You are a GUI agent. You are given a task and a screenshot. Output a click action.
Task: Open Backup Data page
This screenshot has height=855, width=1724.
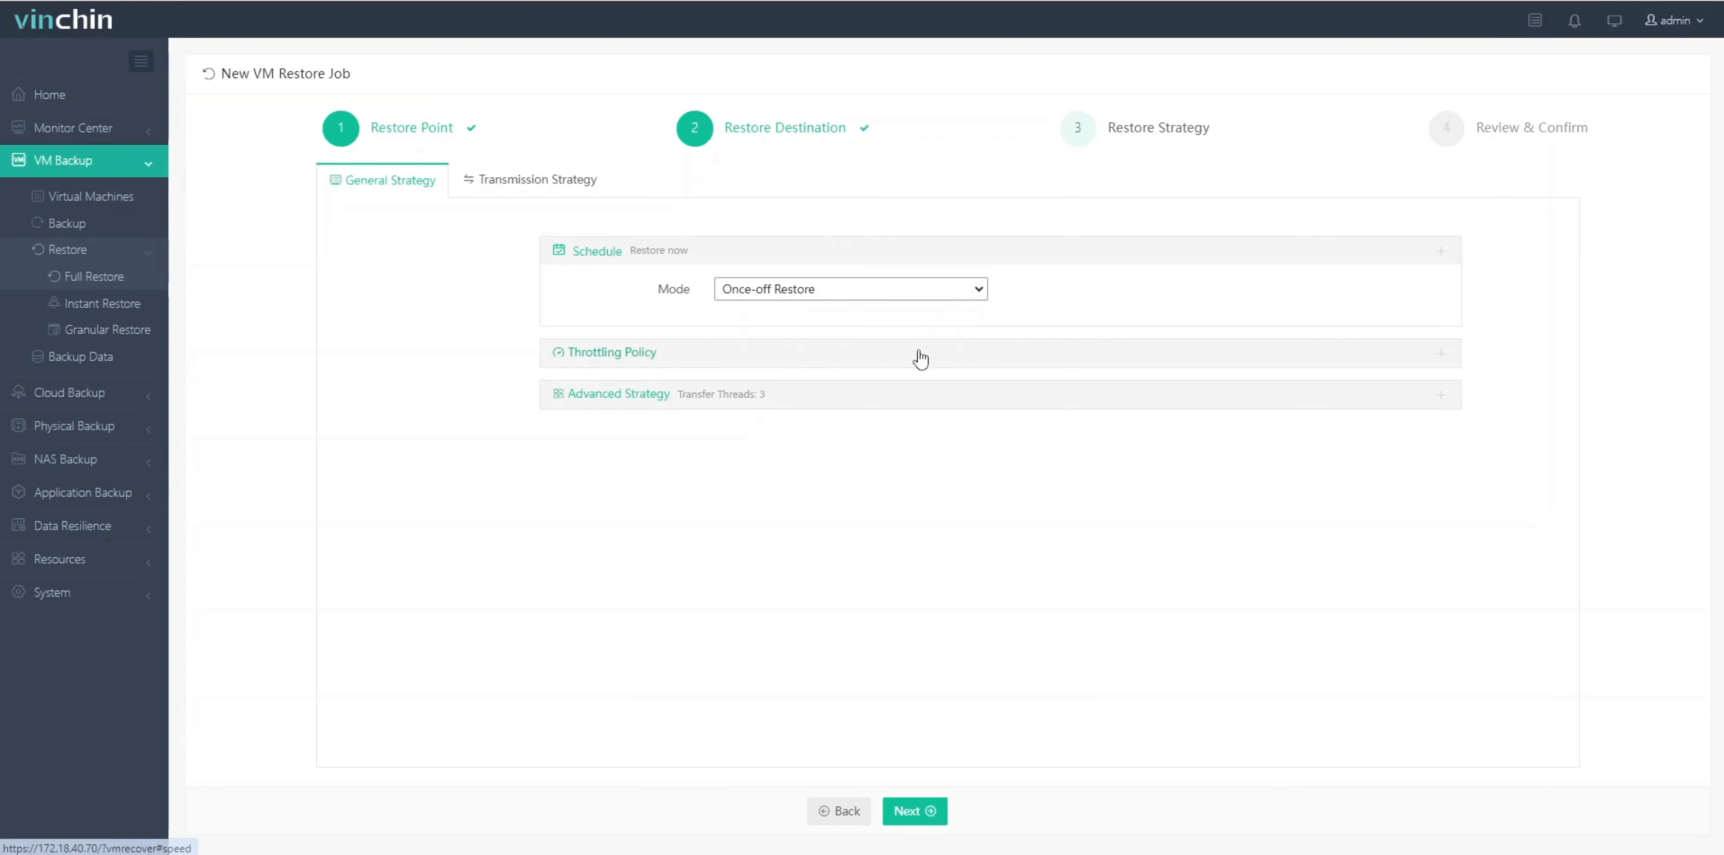[80, 356]
